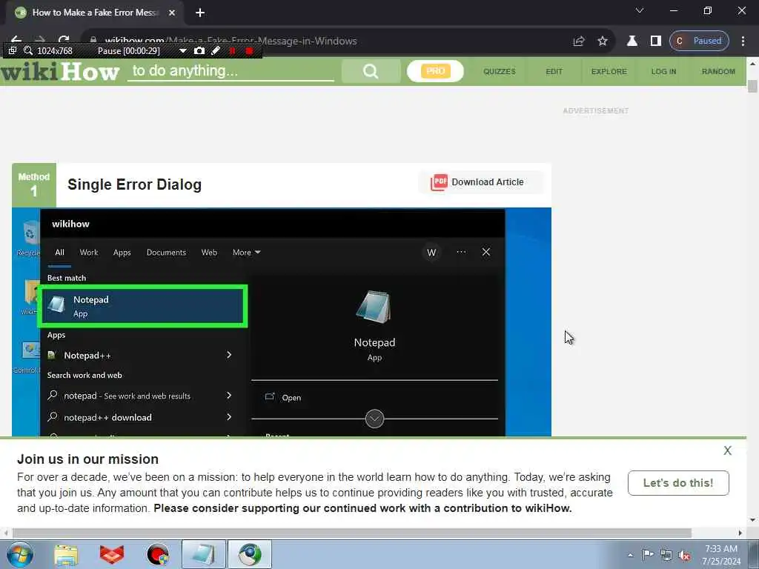Open the wikiHow PRO badge

(x=435, y=71)
